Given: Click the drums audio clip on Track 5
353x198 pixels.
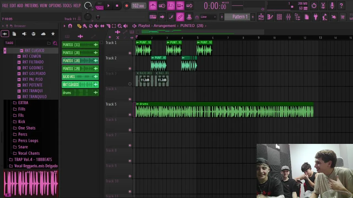Looking at the screenshot, I should tap(224, 110).
